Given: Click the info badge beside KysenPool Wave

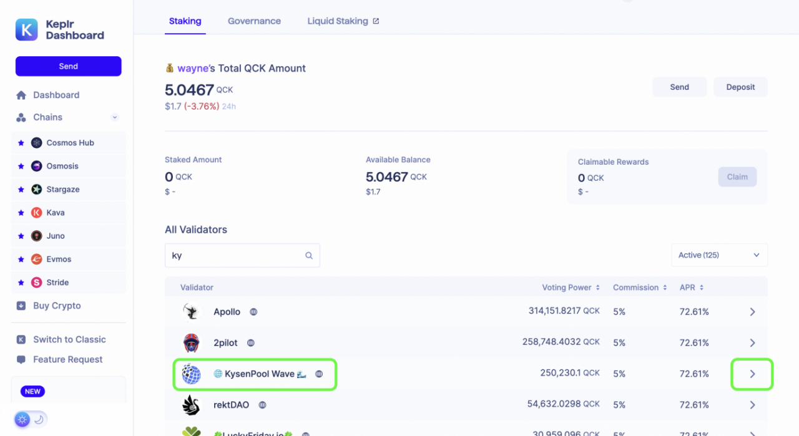Looking at the screenshot, I should [x=319, y=374].
